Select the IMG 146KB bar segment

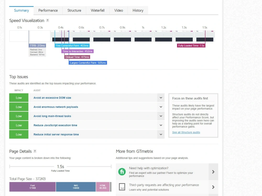(76, 187)
